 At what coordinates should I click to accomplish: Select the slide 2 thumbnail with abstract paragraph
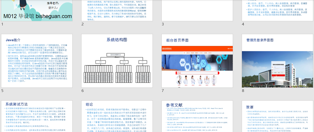[117, 10]
